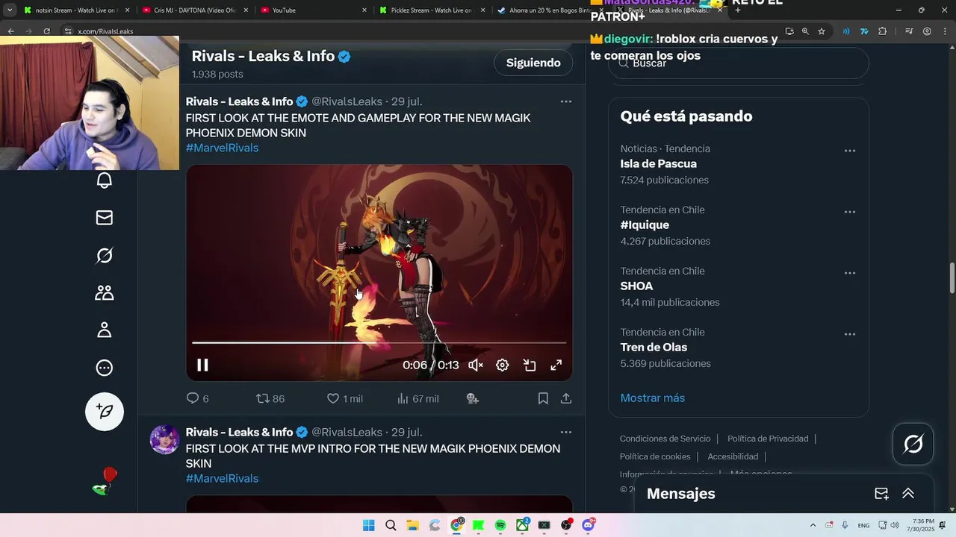This screenshot has width=956, height=537.
Task: Compose a new post with feather button
Action: pyautogui.click(x=105, y=412)
